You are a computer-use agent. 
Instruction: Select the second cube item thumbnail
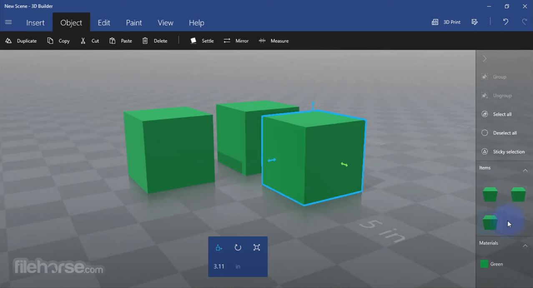[518, 194]
